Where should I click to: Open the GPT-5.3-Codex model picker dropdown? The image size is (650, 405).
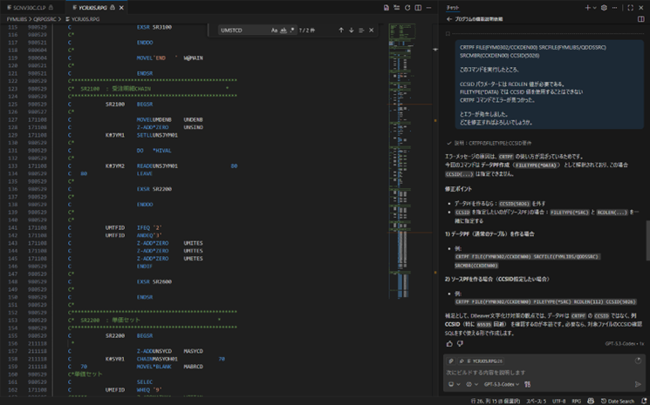tap(503, 384)
